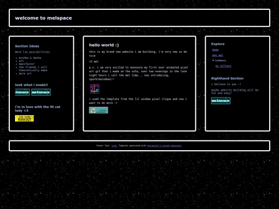The width and height of the screenshot is (279, 209).
Task: Click the 'manifesto?' list item
Action: coord(27,64)
